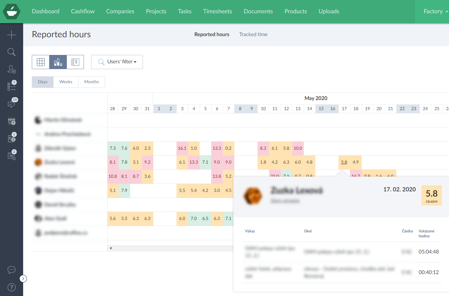Select the Weeks period button
This screenshot has width=449, height=296.
(66, 82)
